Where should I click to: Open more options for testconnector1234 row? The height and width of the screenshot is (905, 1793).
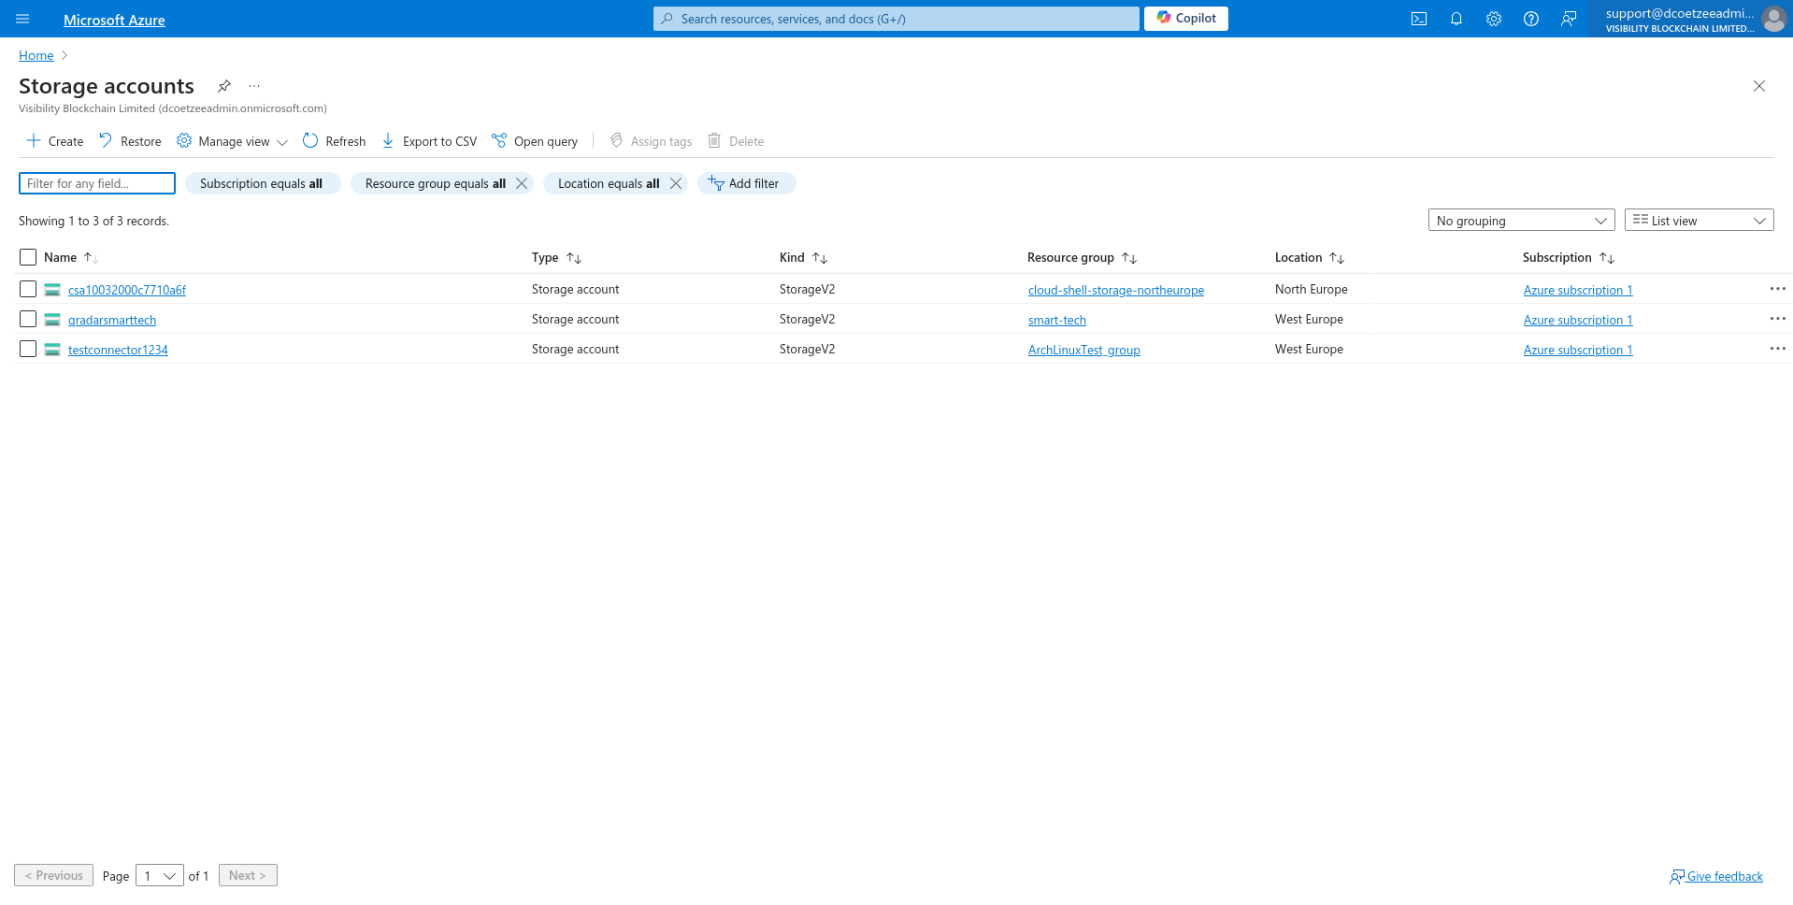coord(1777,349)
